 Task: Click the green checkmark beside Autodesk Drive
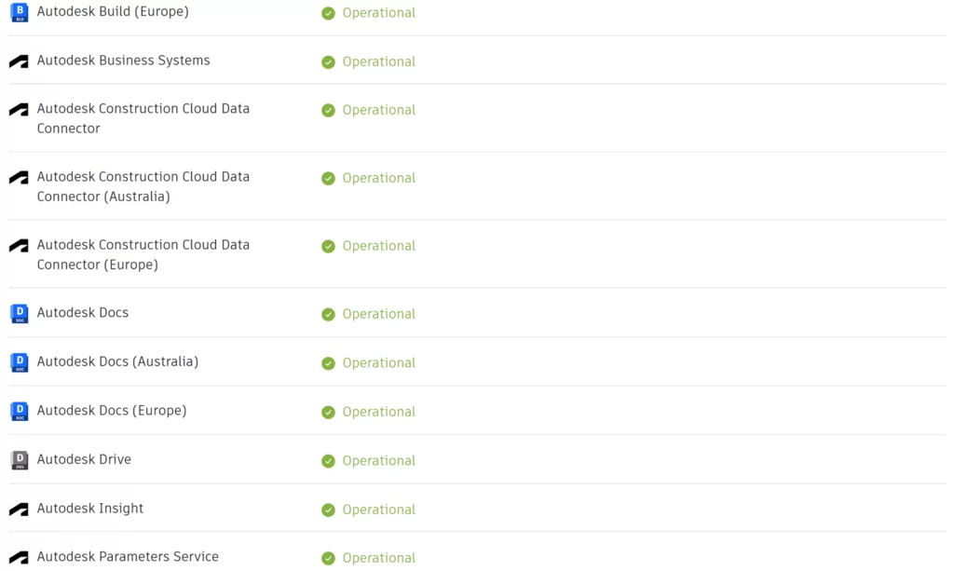(x=328, y=461)
